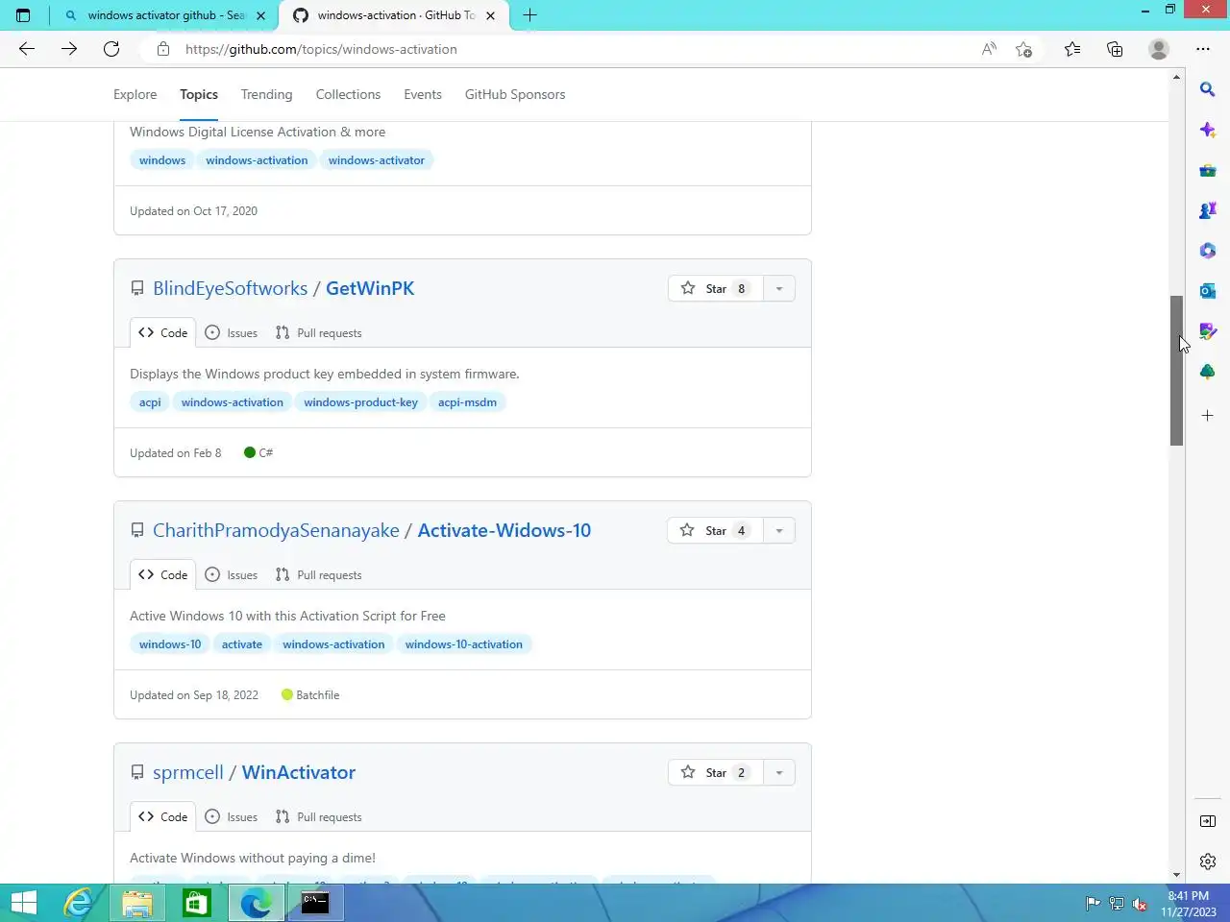This screenshot has width=1230, height=922.
Task: Close the windows-activation GitHub tab
Action: (x=490, y=15)
